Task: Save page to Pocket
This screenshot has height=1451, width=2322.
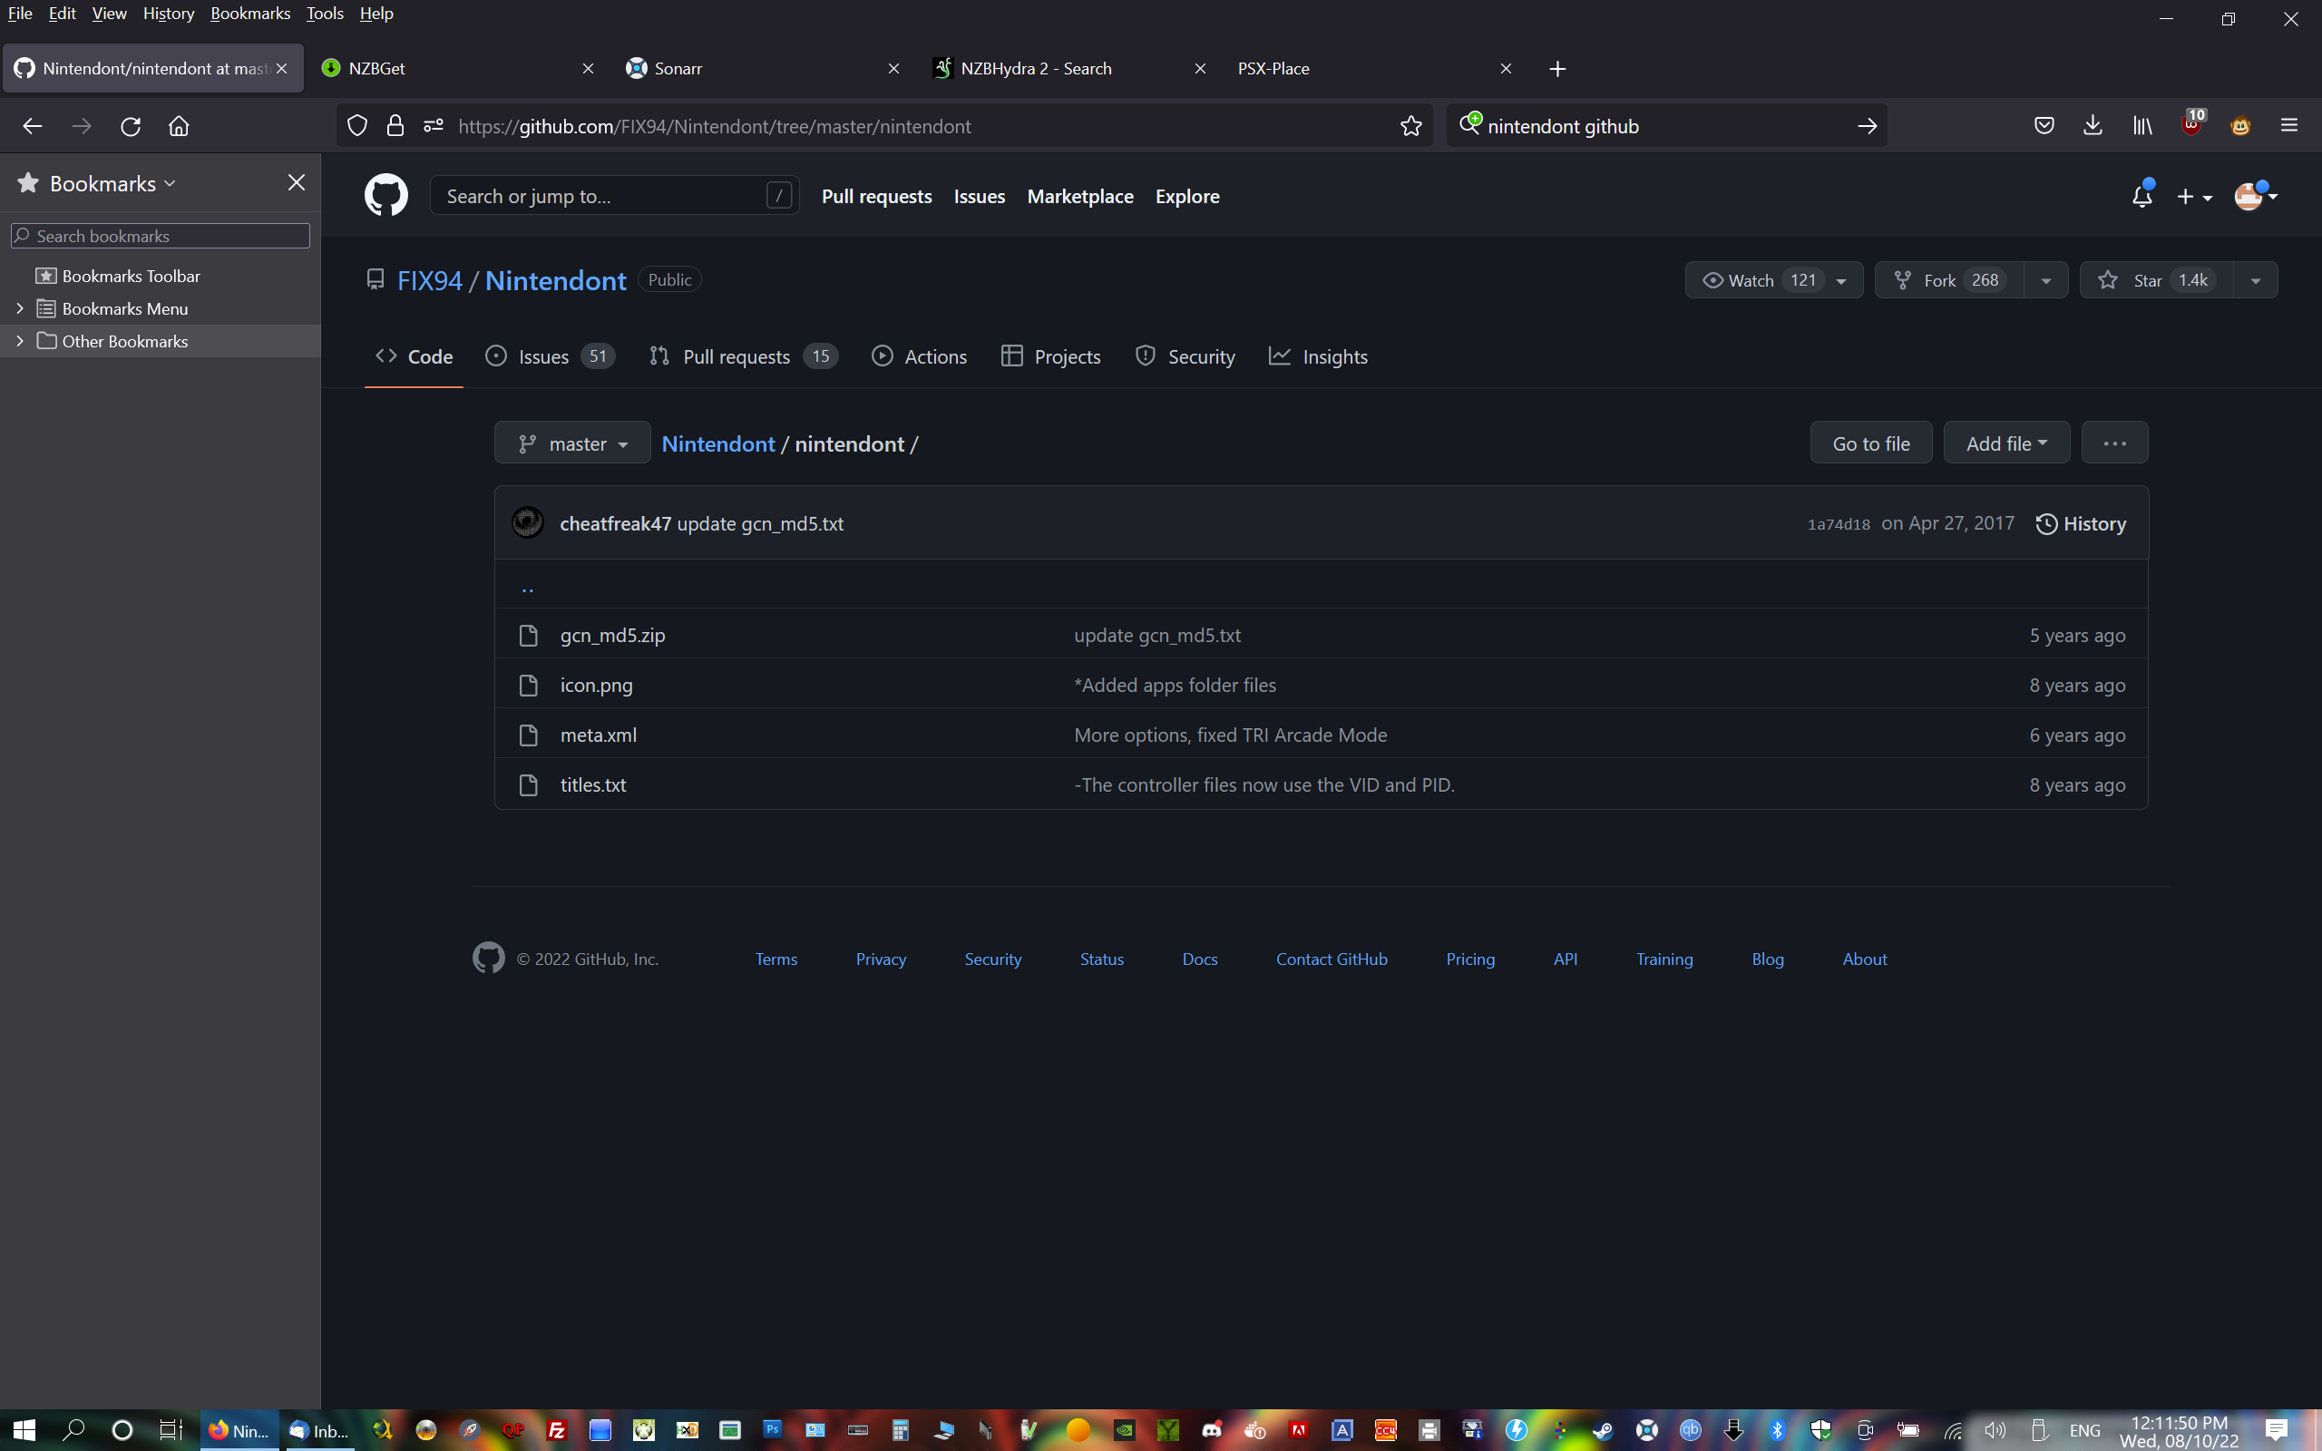Action: click(2044, 126)
